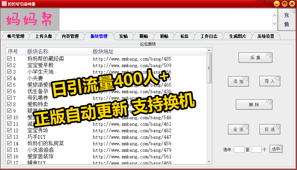297x170 pixels.
Task: Maximize the 妈妈帮引流神器 window
Action: 285,4
